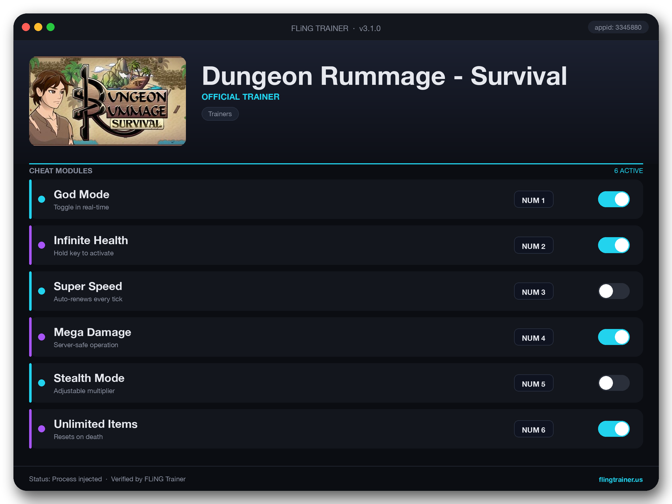The image size is (672, 504).
Task: Click the Super Speed module name
Action: point(88,286)
